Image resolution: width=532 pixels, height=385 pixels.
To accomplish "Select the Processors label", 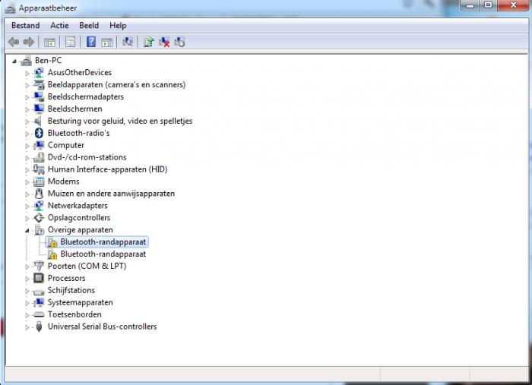I will pos(67,278).
